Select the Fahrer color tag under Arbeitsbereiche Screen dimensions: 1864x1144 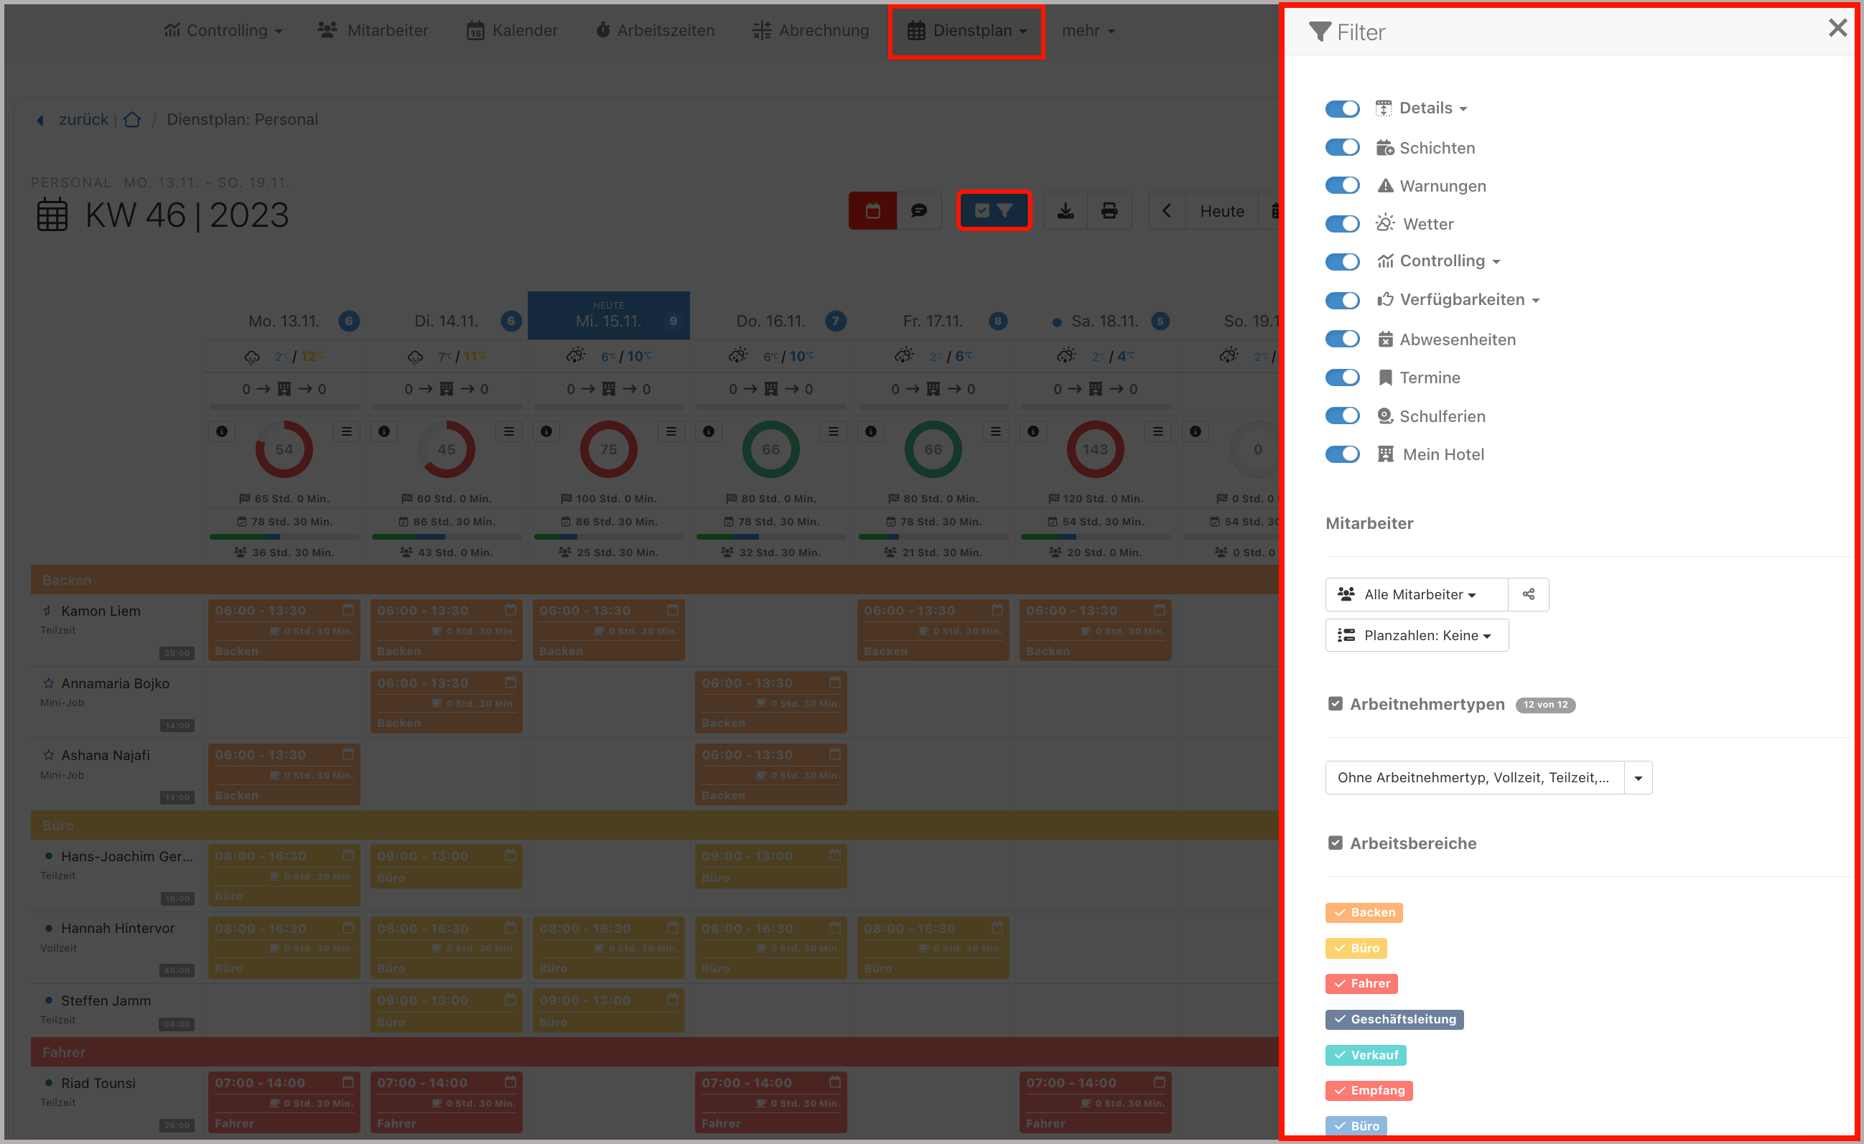click(1361, 984)
